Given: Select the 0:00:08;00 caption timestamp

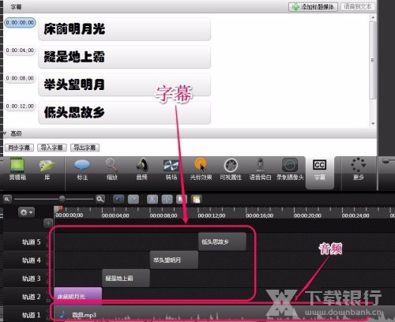Looking at the screenshot, I should pyautogui.click(x=20, y=78).
